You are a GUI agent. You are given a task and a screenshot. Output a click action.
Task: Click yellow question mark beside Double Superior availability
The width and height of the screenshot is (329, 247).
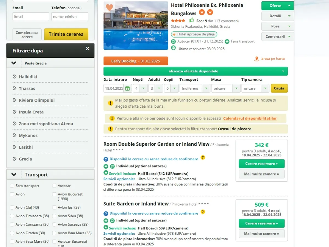(x=203, y=158)
